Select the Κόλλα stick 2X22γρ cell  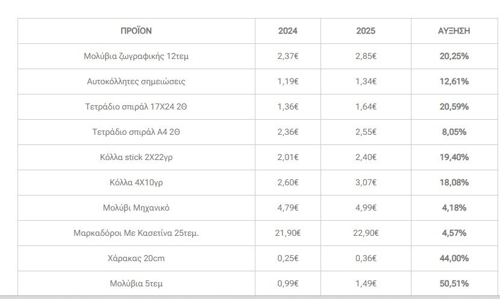click(x=136, y=157)
